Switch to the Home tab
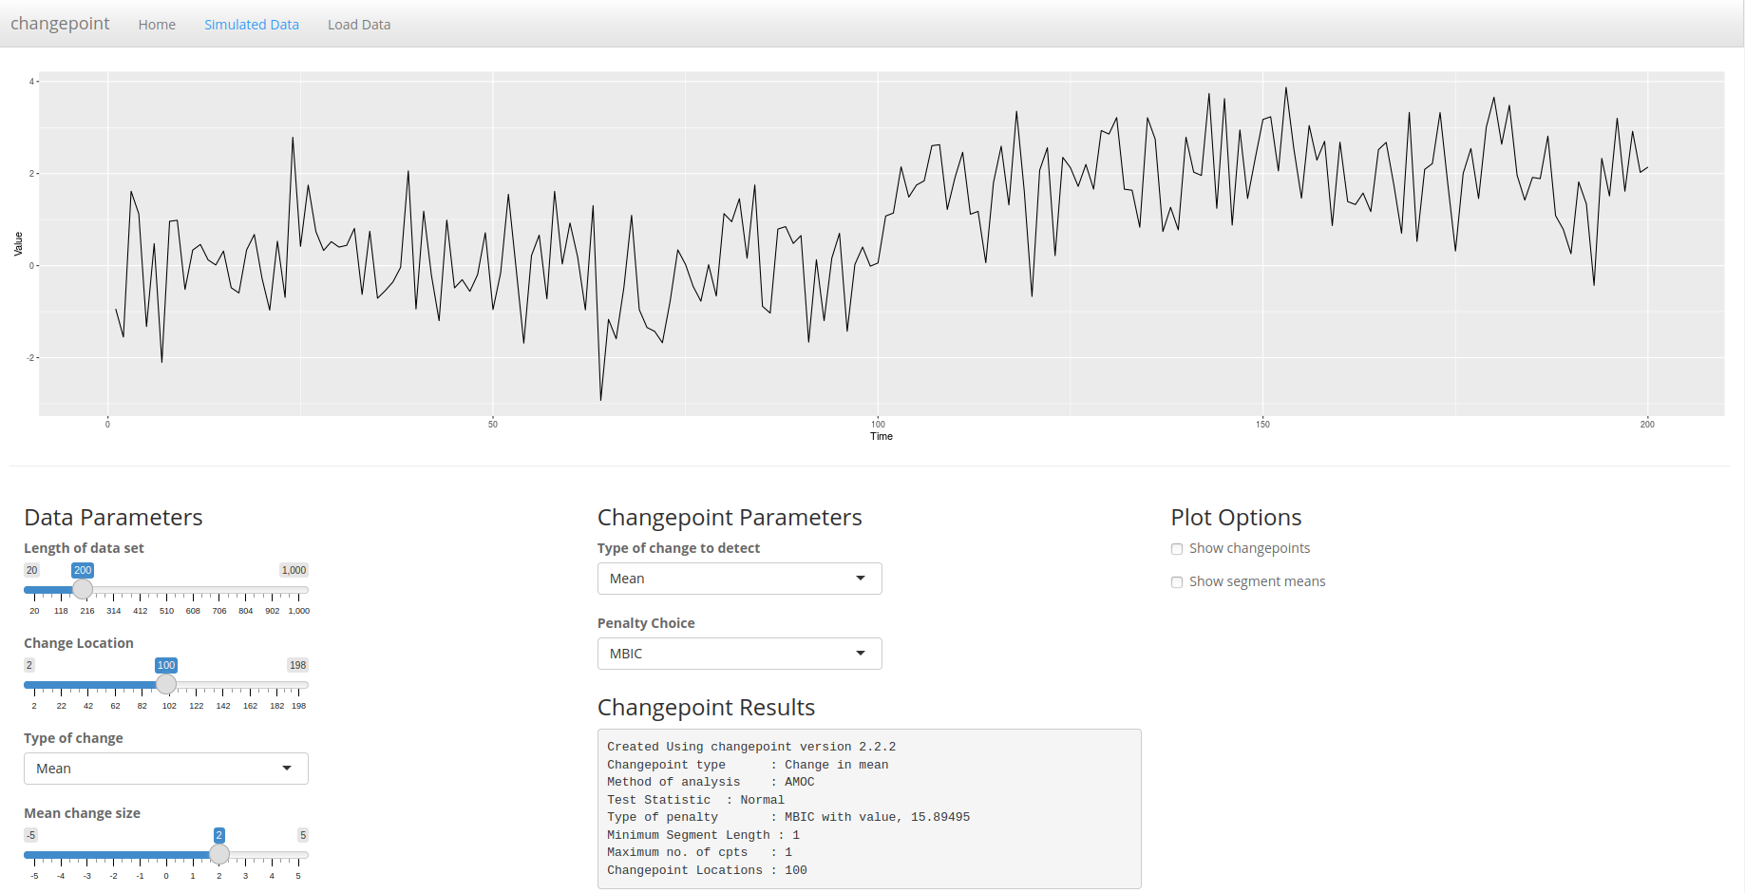 coord(156,24)
